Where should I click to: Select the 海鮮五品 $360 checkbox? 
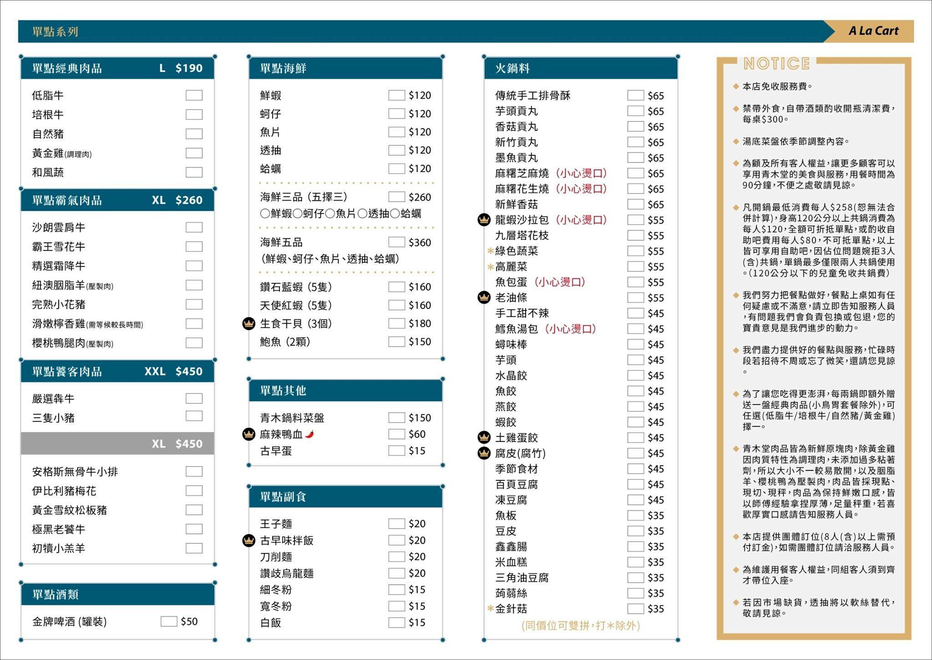(x=397, y=242)
